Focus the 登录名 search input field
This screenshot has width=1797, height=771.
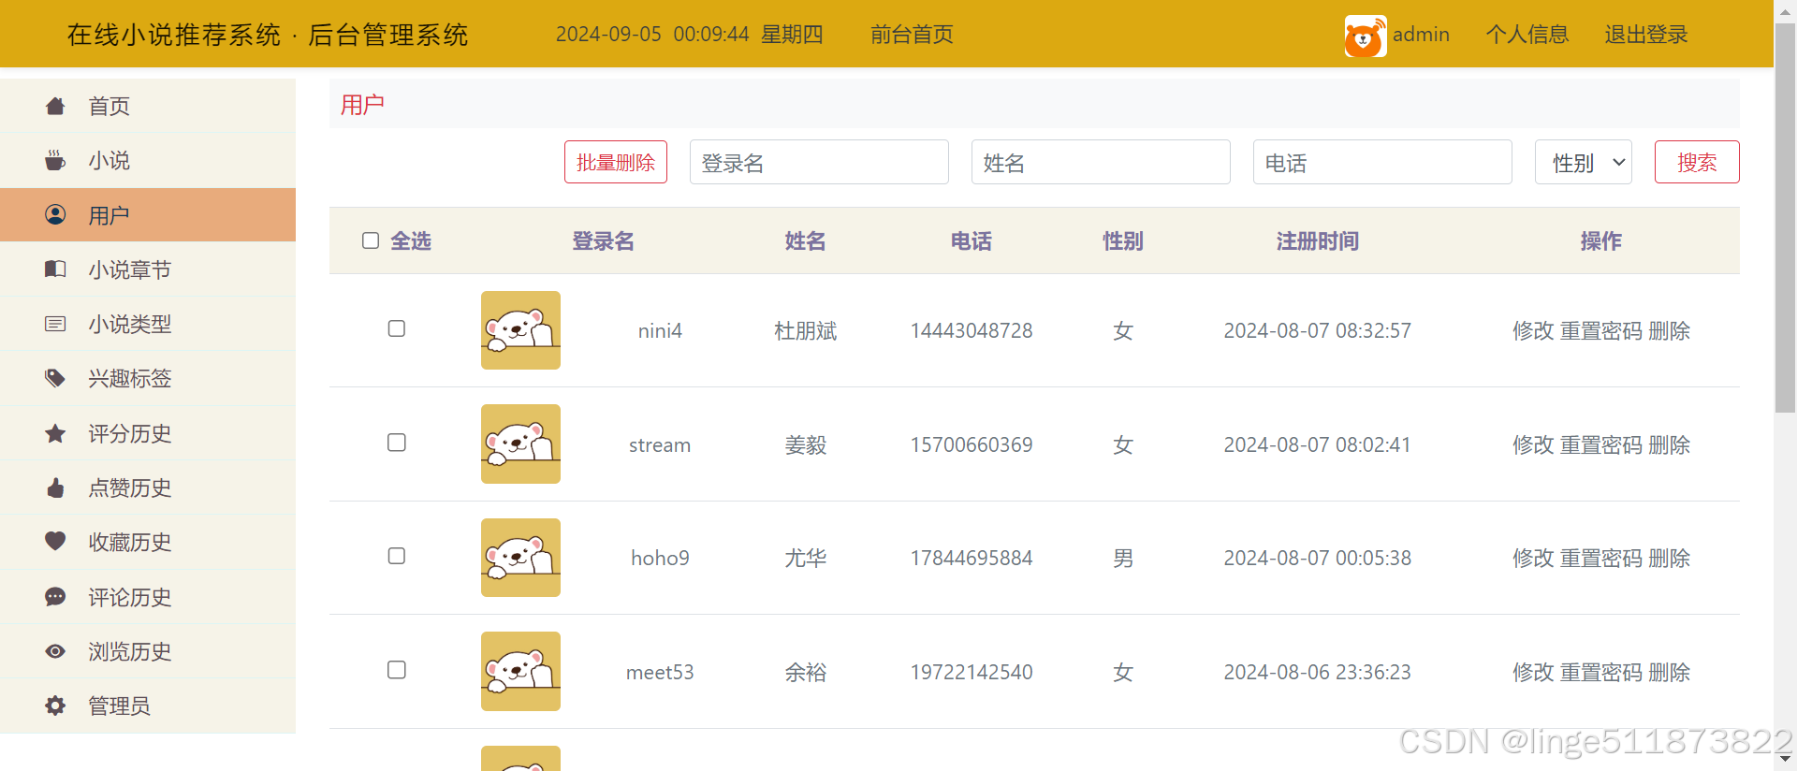(819, 162)
